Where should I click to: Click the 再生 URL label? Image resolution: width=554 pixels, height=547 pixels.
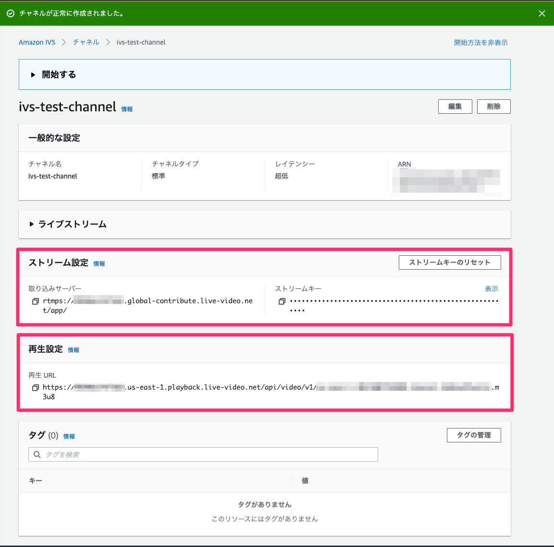[x=42, y=375]
